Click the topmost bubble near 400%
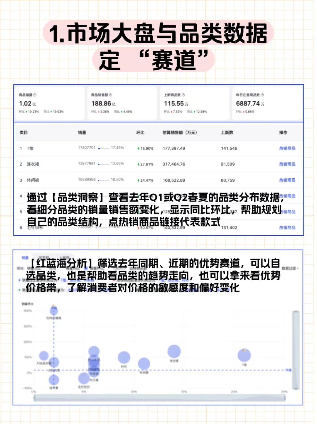317x424 pixels. (54, 311)
